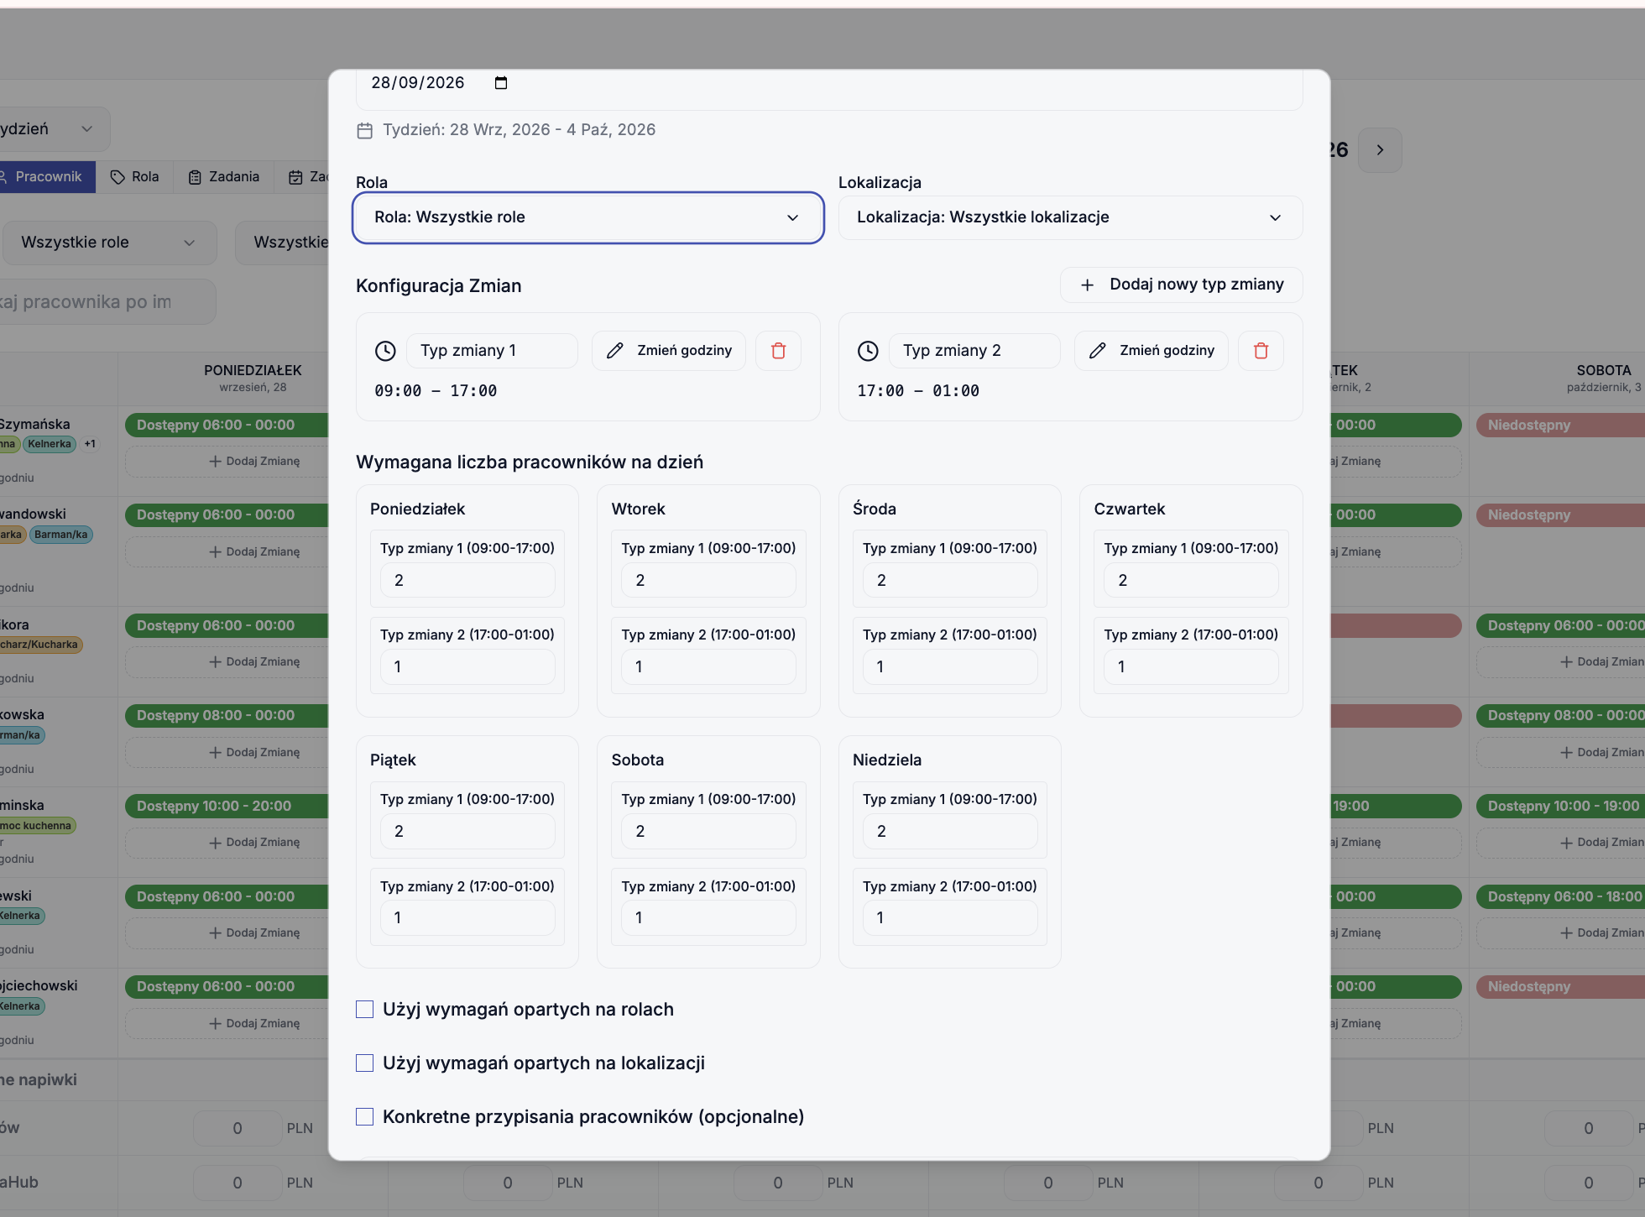Viewport: 1645px width, 1217px height.
Task: Open the calendar picker icon in date field
Action: pos(501,82)
